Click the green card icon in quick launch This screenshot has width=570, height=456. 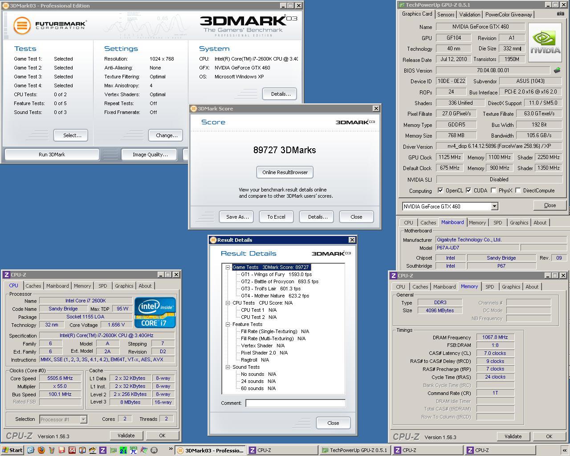point(113,450)
